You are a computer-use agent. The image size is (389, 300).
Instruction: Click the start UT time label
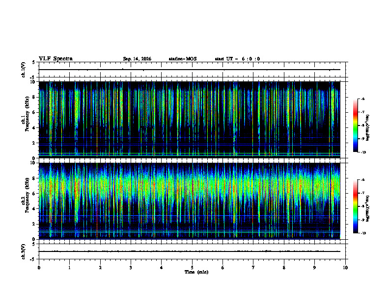point(237,59)
